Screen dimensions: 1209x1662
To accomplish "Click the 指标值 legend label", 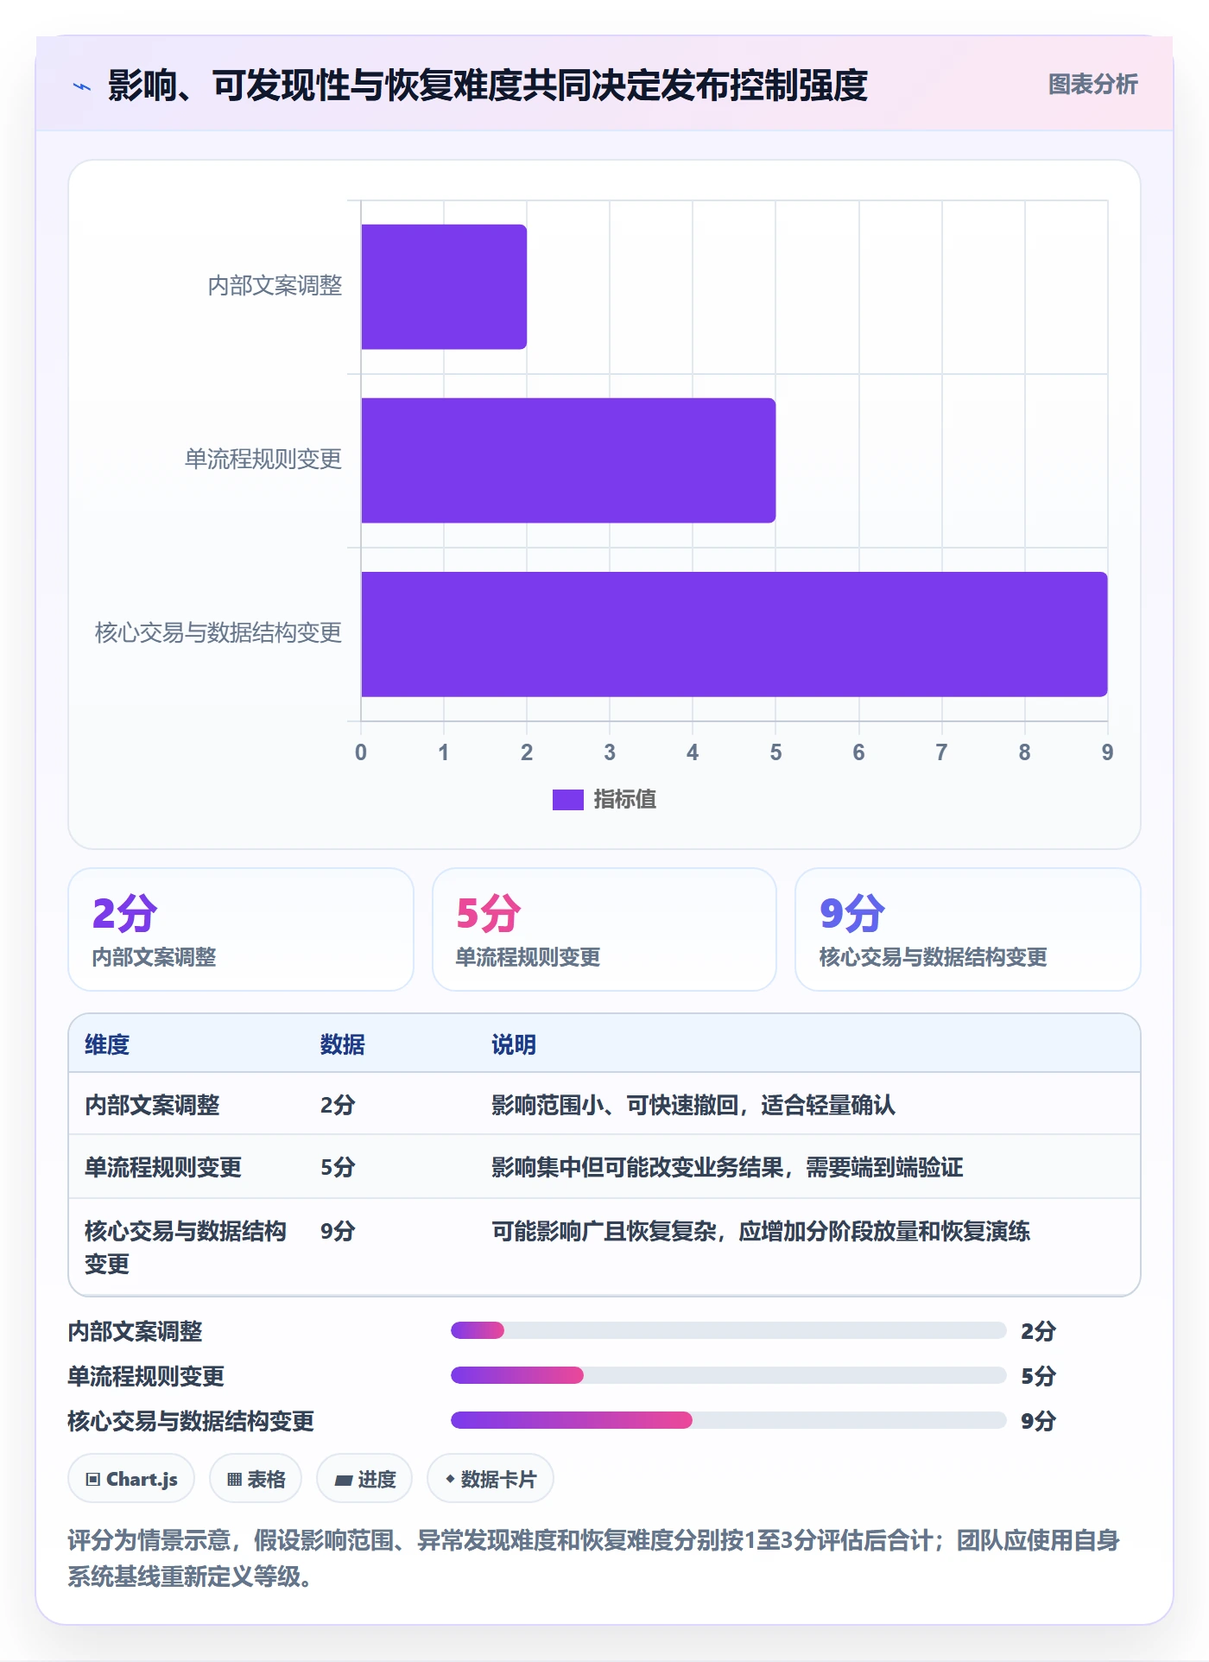I will click(625, 800).
